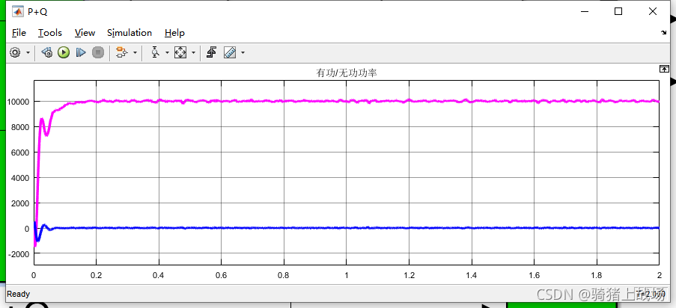676x308 pixels.
Task: Click the T=2.000 status bar time
Action: click(x=652, y=295)
